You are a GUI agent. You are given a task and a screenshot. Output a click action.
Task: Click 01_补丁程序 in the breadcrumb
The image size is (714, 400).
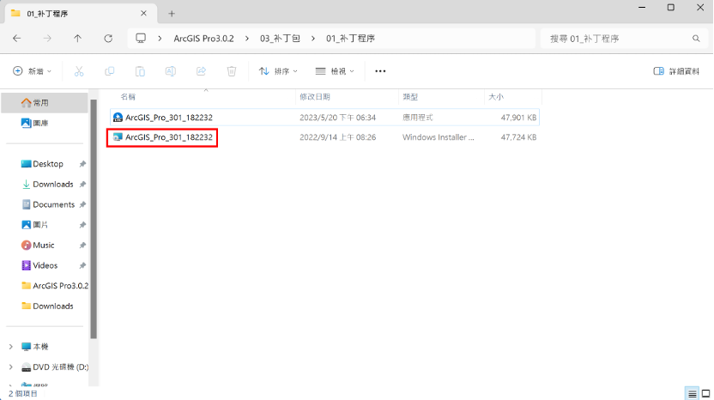coord(350,39)
